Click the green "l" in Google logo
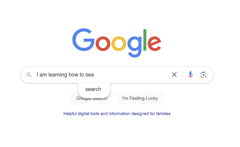The height and width of the screenshot is (147, 240). click(145, 40)
